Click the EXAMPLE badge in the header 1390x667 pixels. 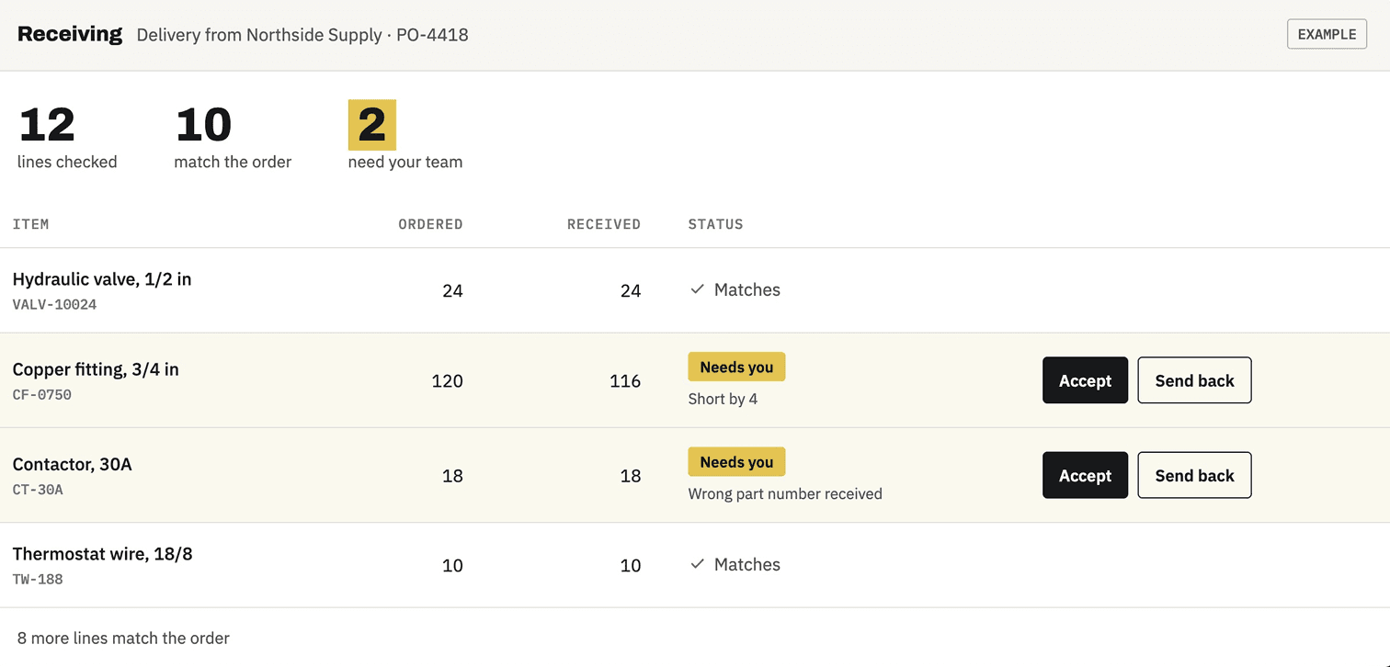click(1327, 34)
